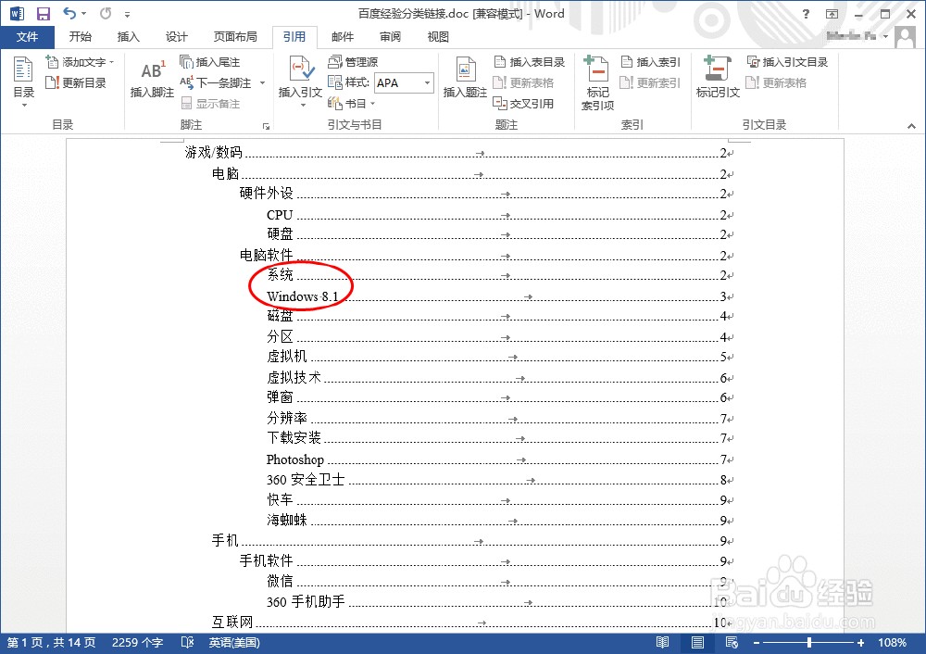Viewport: 926px width, 654px height.
Task: Switch to Design (设计) tab
Action: coord(176,37)
